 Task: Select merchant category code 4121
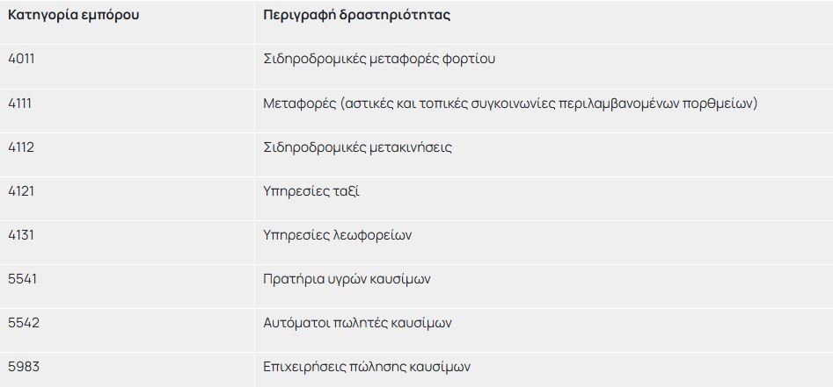point(21,190)
